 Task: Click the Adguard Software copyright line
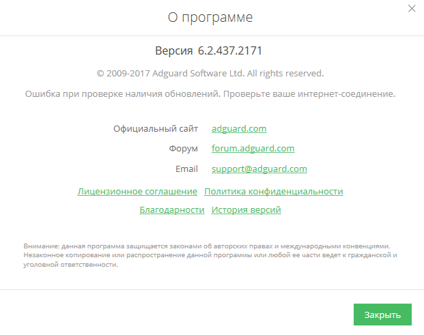(210, 73)
